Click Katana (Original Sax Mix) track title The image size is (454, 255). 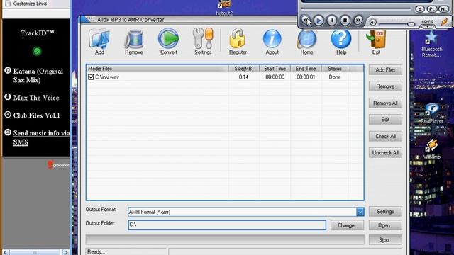pos(38,76)
